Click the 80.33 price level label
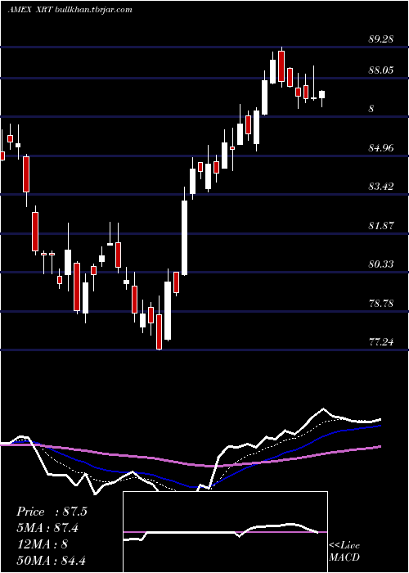Image resolution: width=409 pixels, height=573 pixels. [x=381, y=264]
